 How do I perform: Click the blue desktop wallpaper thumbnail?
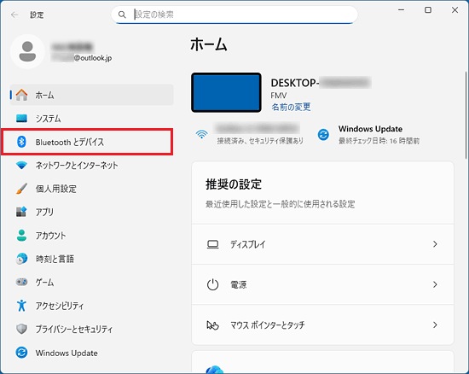tap(226, 92)
